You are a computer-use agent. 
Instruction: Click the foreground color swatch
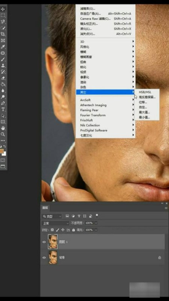[2, 151]
